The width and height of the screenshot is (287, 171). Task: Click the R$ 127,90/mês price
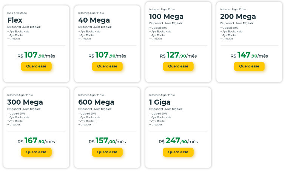pyautogui.click(x=178, y=55)
